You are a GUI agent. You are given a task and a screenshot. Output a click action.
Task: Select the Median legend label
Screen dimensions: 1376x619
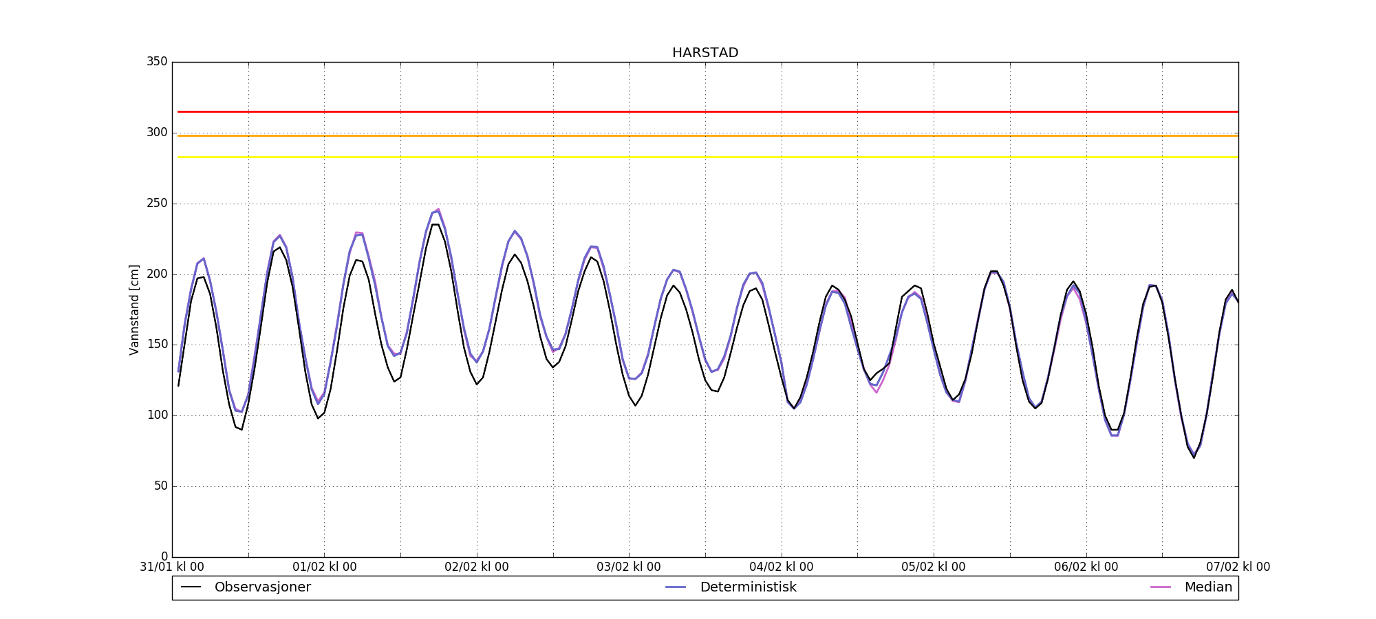(x=1207, y=587)
